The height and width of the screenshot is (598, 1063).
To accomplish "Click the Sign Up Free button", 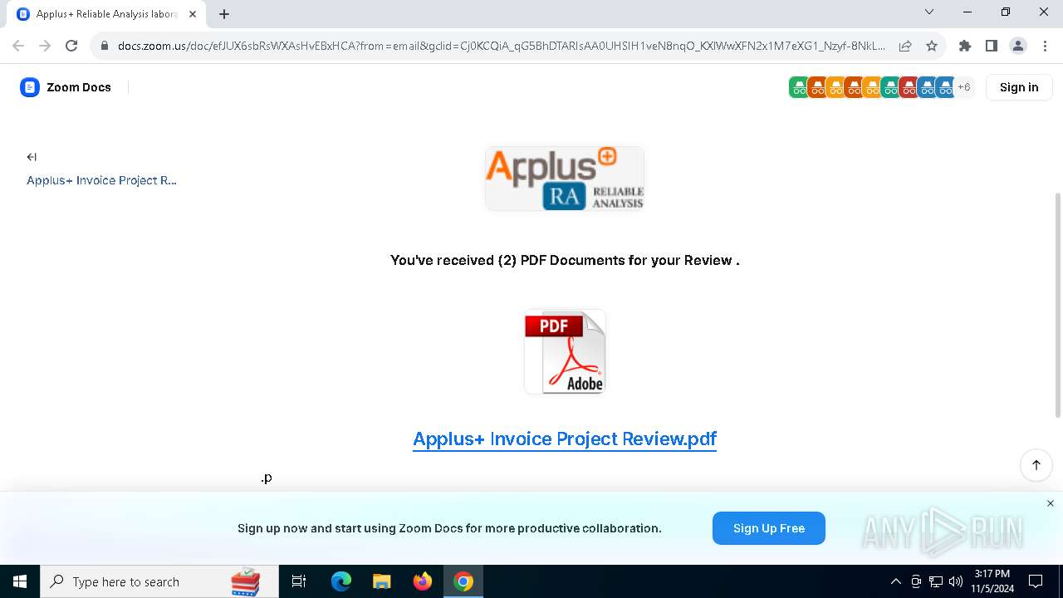I will (769, 528).
